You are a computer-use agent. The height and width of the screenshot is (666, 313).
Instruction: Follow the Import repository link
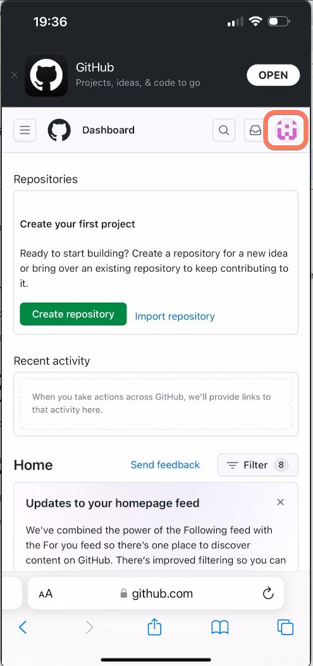tap(175, 317)
